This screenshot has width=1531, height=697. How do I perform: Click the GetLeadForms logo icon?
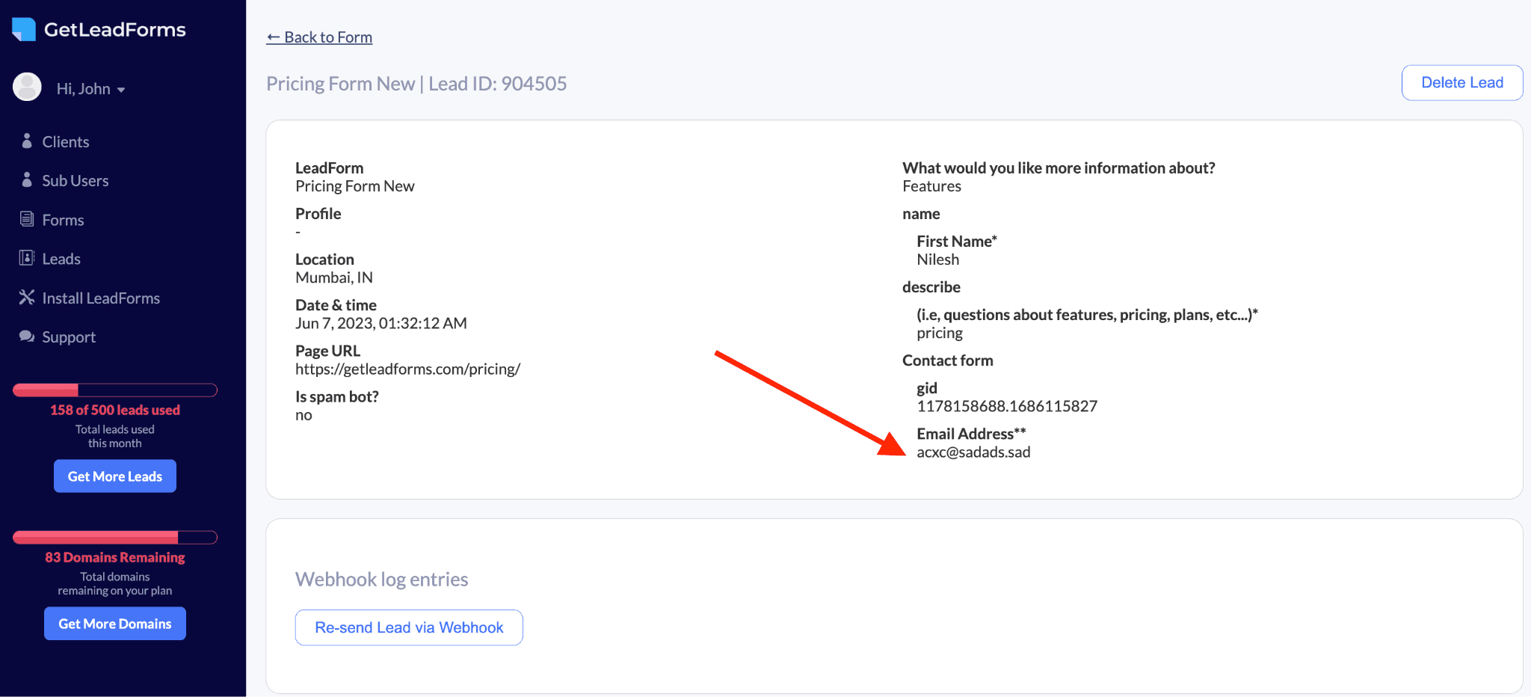[x=23, y=28]
